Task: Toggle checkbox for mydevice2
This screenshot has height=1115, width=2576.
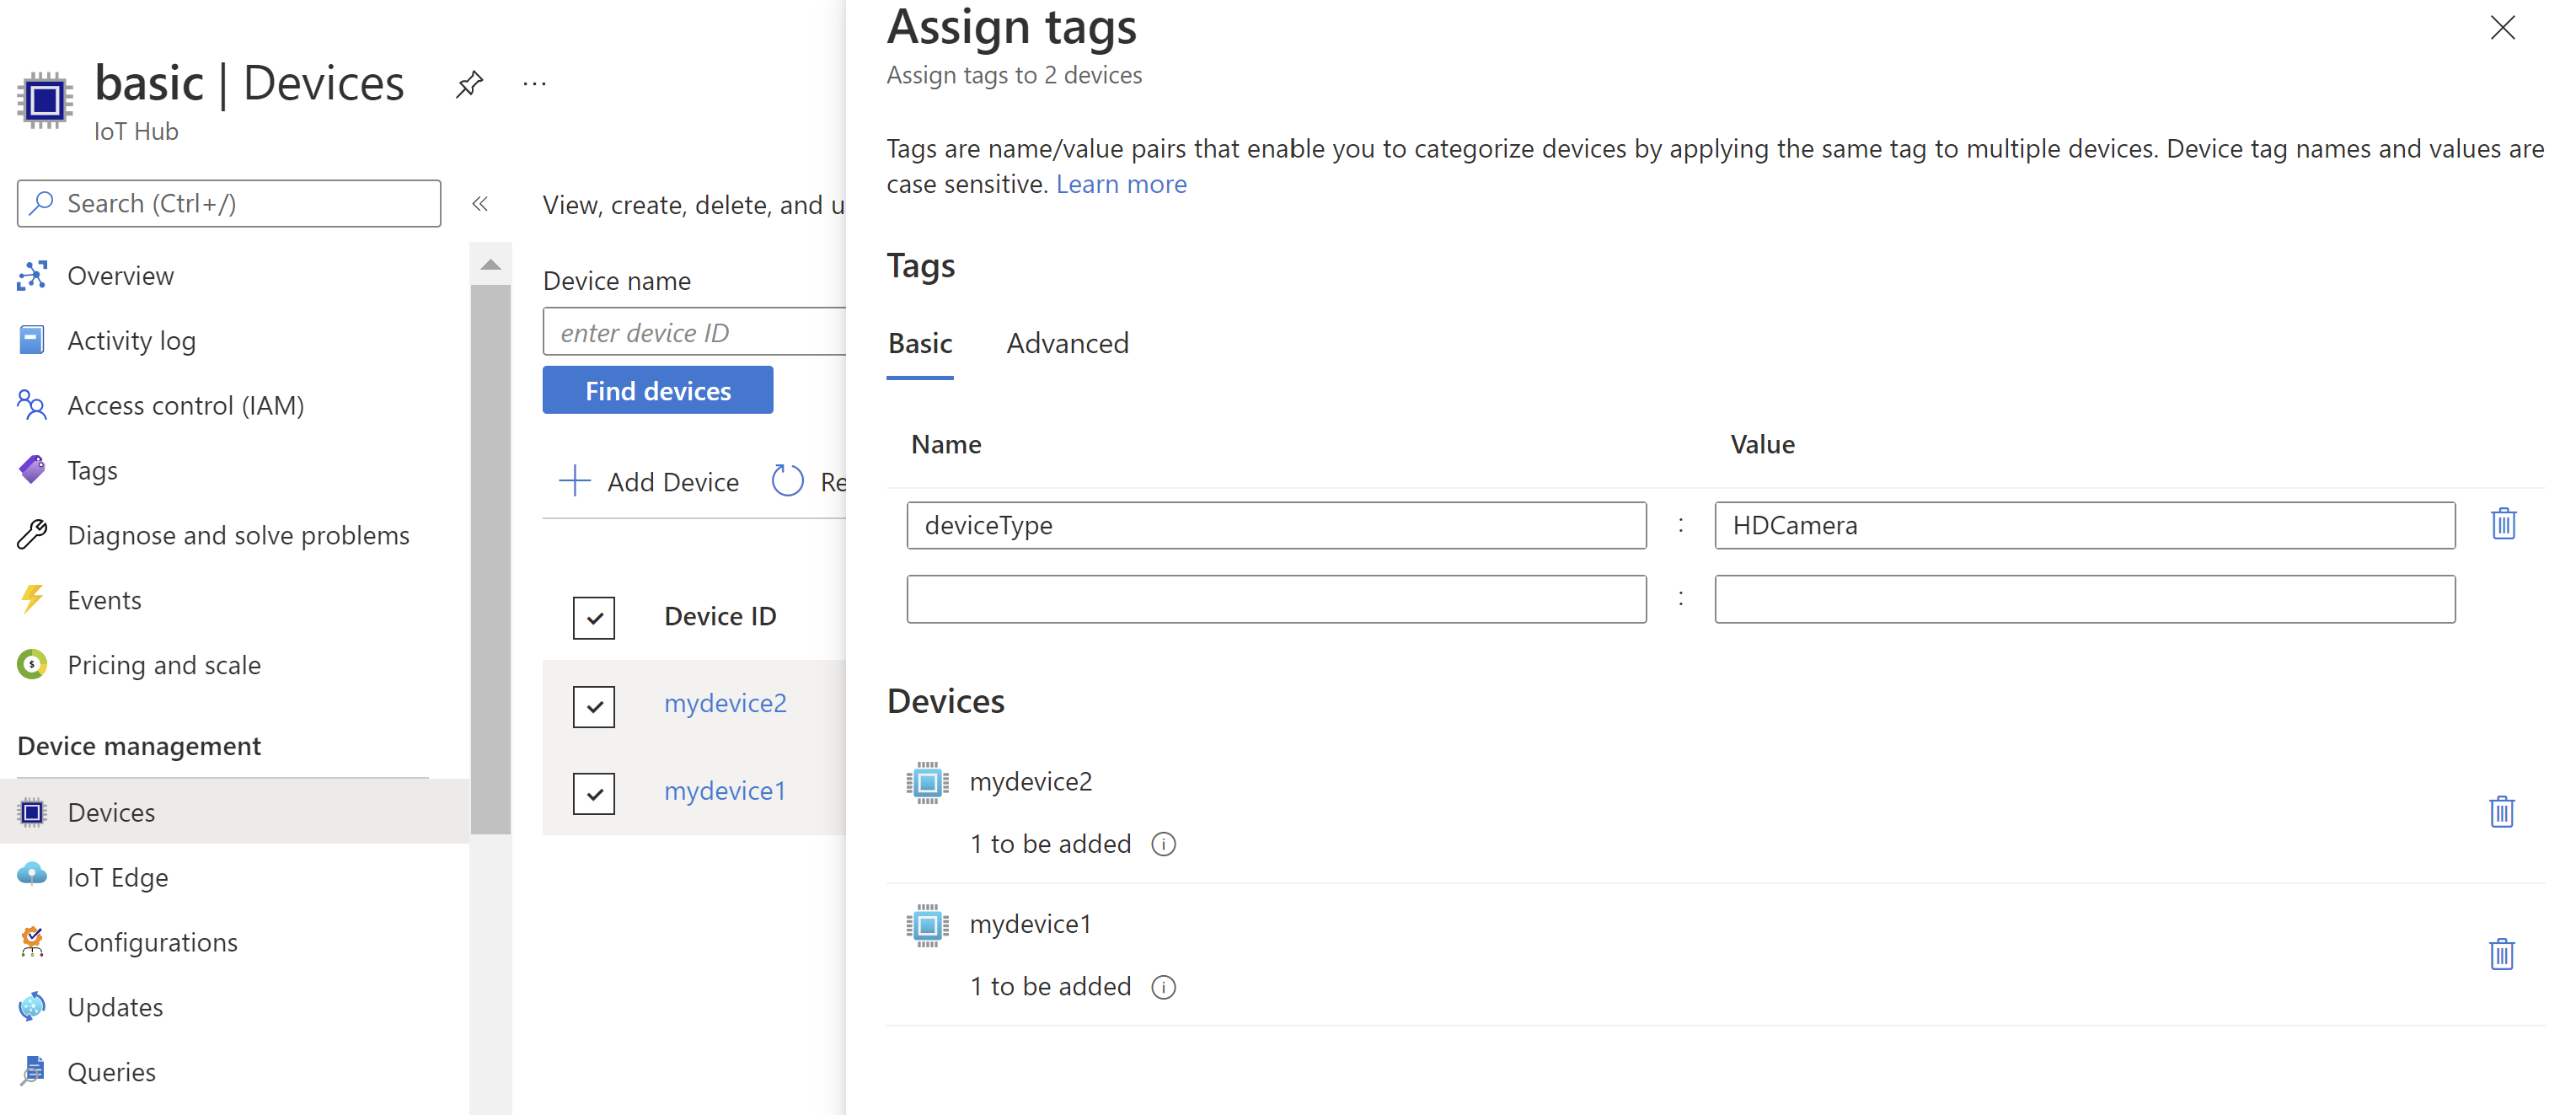Action: click(x=595, y=703)
